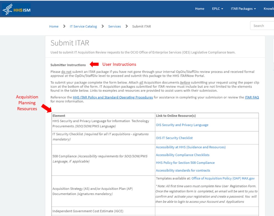The height and width of the screenshot is (216, 274).
Task: Open the ITAR FAQ link
Action: (x=252, y=97)
